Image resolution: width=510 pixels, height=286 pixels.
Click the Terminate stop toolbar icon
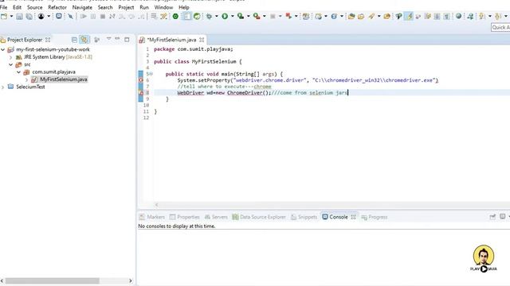103,16
